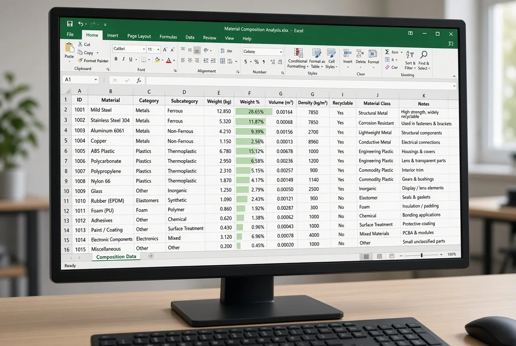Viewport: 516px width, 346px height.
Task: Apply the yellow Fill Color bucket
Action: tap(157, 60)
